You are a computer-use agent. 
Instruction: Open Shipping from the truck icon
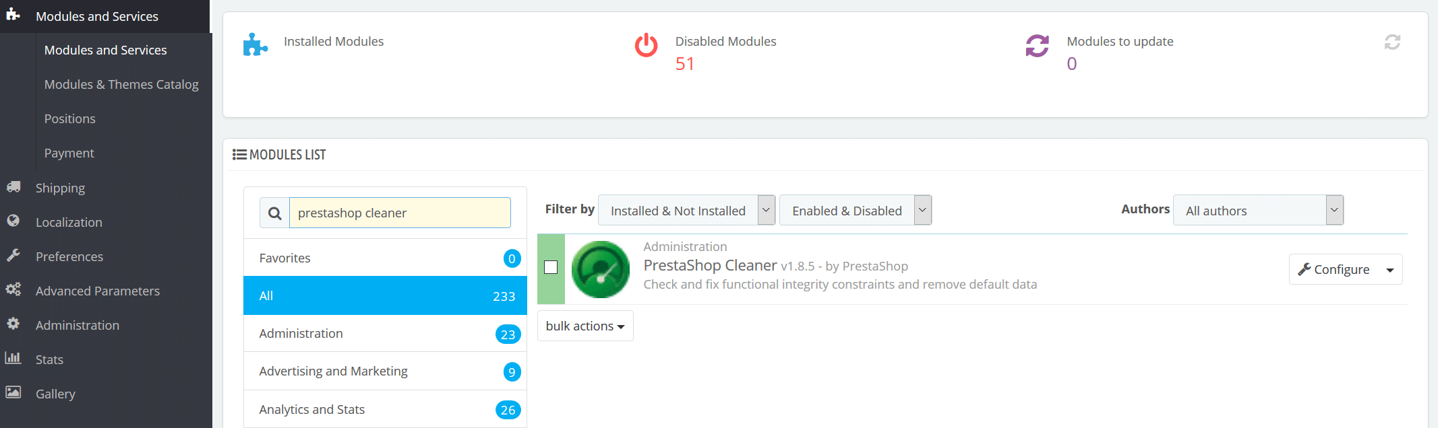(13, 187)
